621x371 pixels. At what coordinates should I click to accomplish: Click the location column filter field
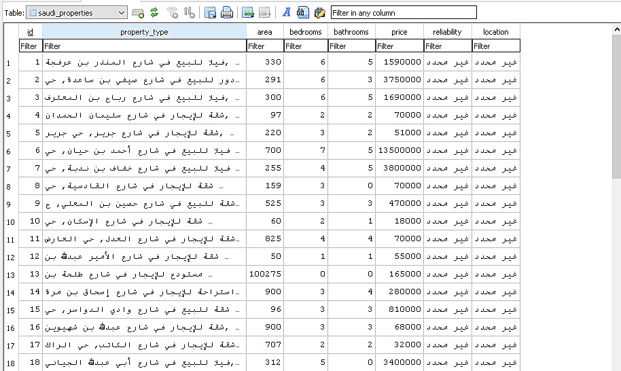[496, 46]
